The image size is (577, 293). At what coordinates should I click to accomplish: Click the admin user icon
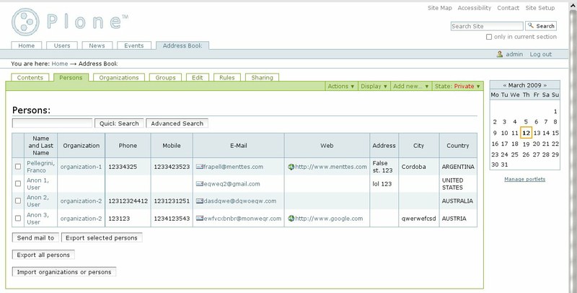tap(499, 55)
